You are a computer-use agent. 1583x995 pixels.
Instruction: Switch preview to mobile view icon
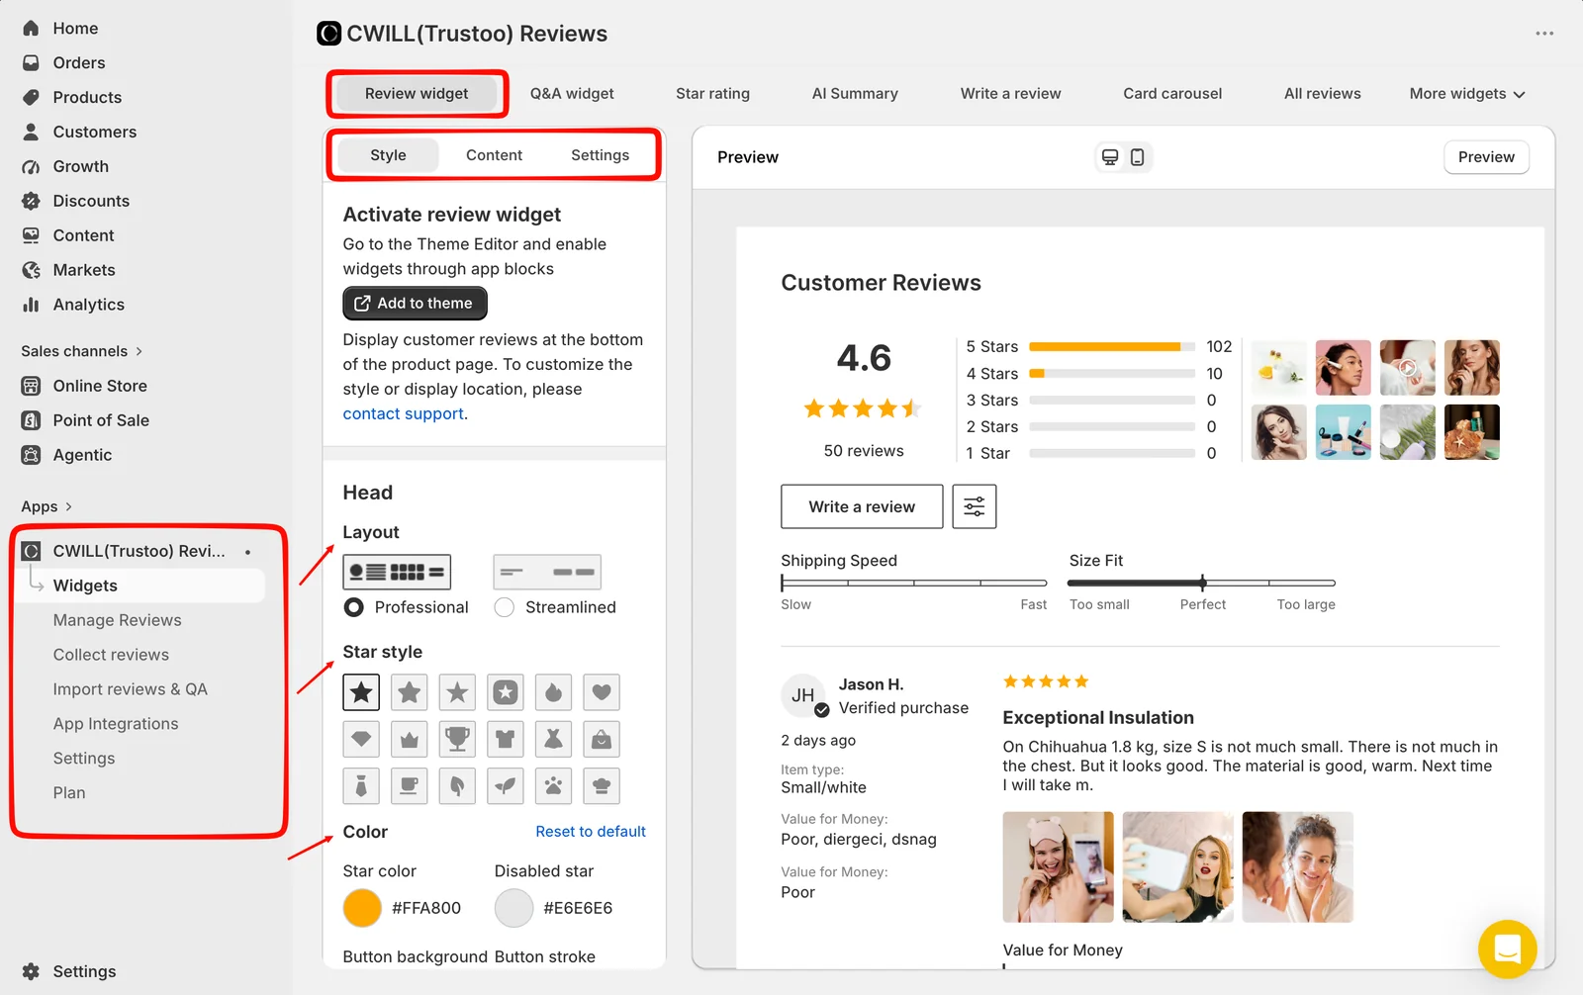click(1138, 157)
